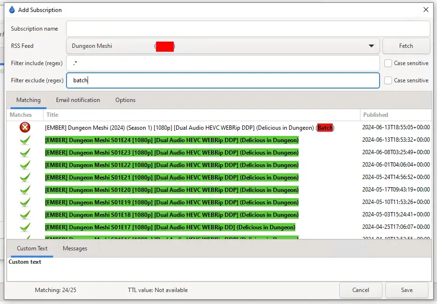Select the Dungeon Meshi S01E20 title

(x=172, y=190)
